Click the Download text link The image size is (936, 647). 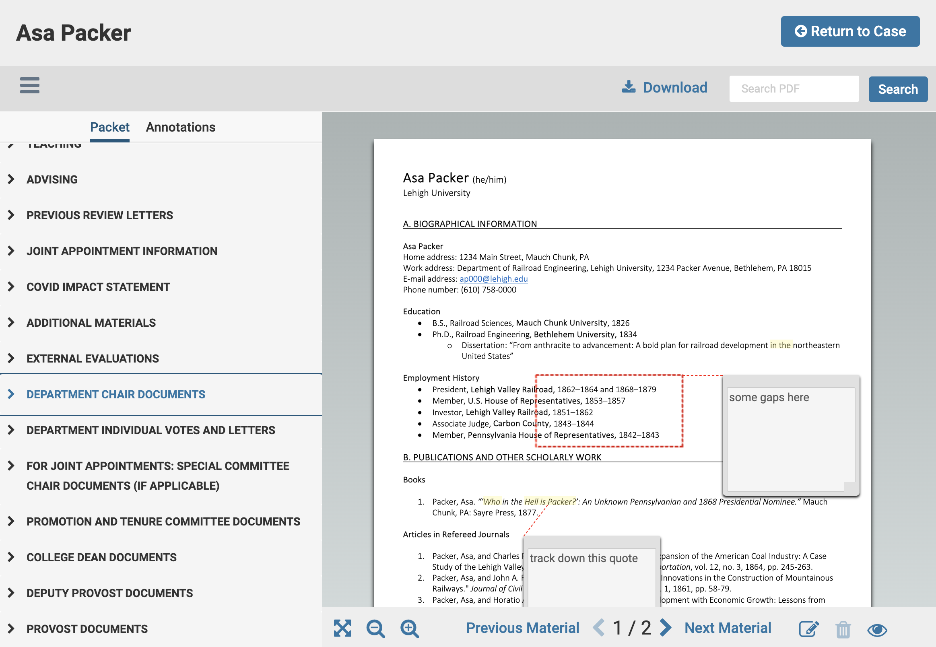675,88
